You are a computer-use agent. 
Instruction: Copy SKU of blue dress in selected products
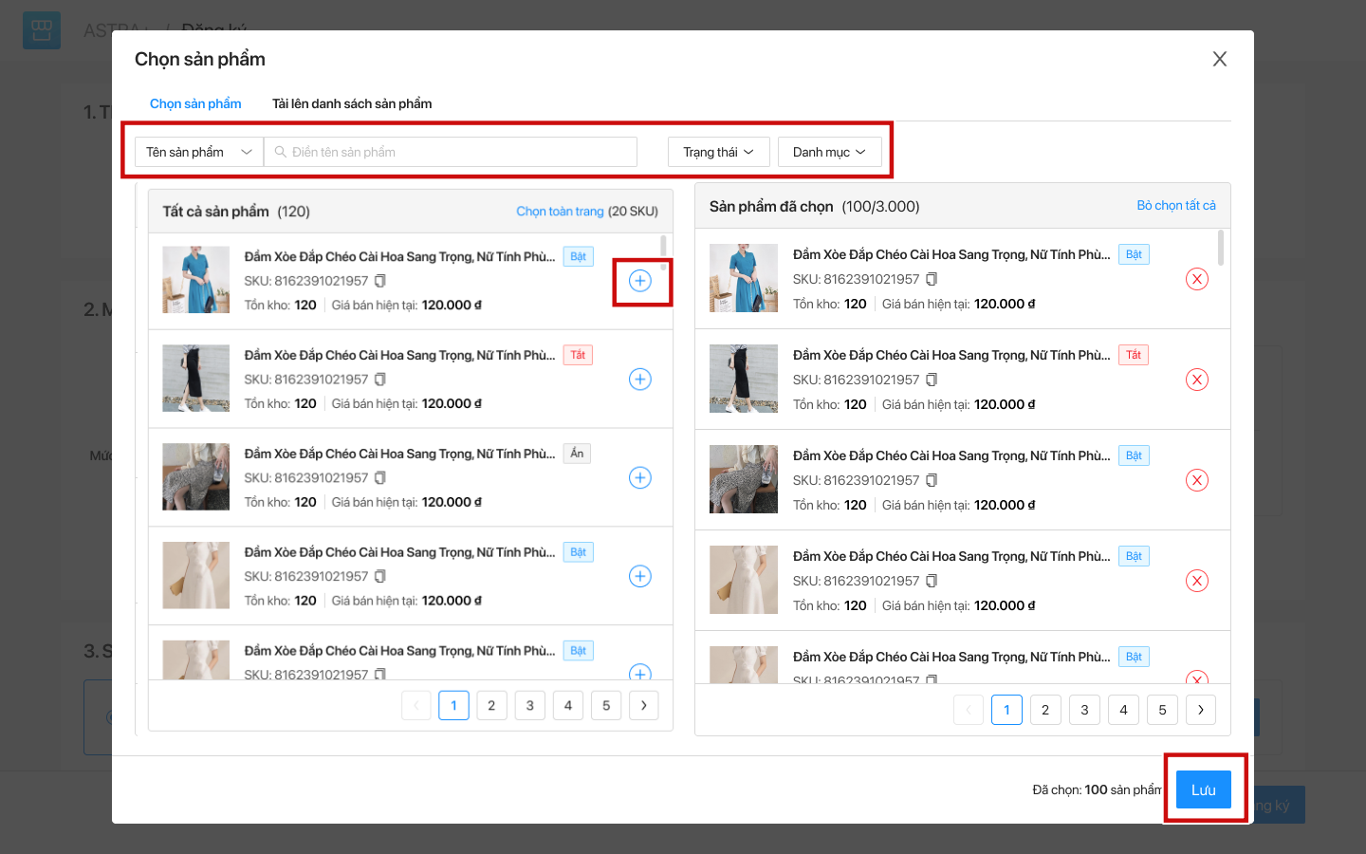point(932,279)
